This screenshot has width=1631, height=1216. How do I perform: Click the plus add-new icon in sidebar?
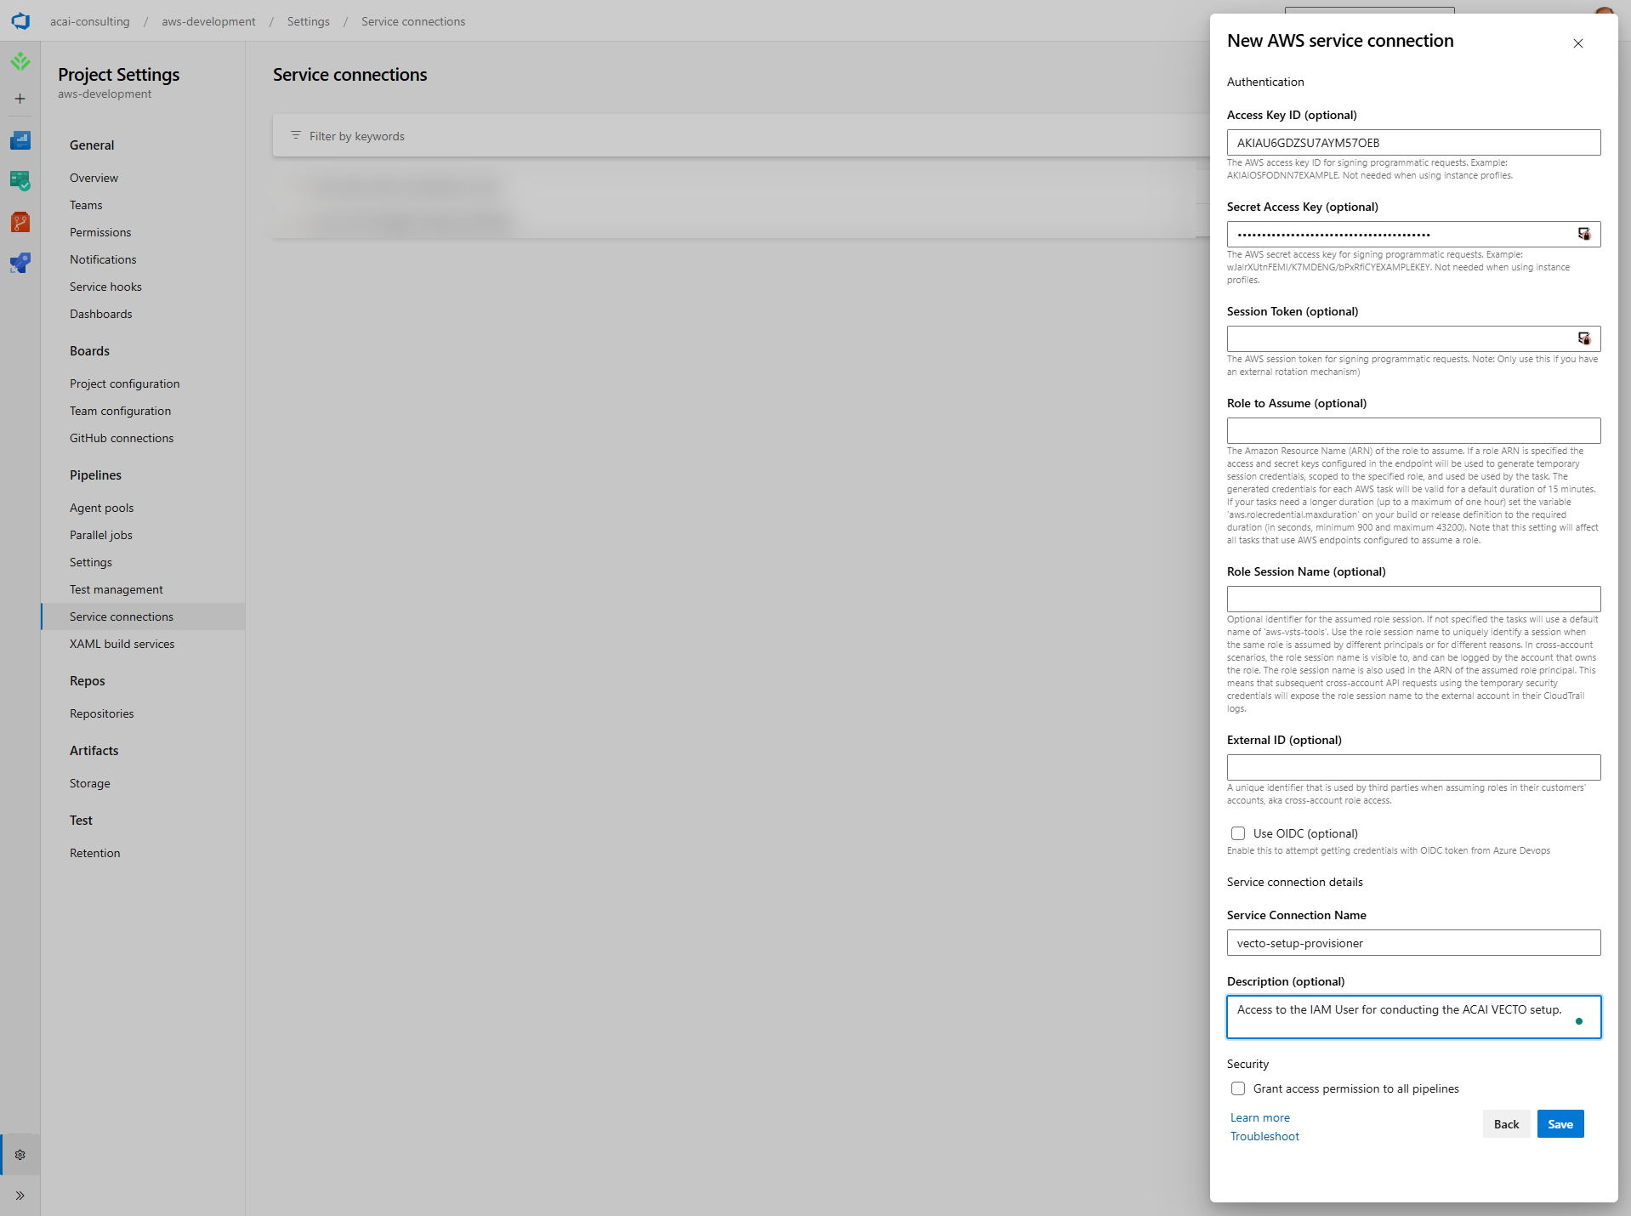[x=20, y=99]
